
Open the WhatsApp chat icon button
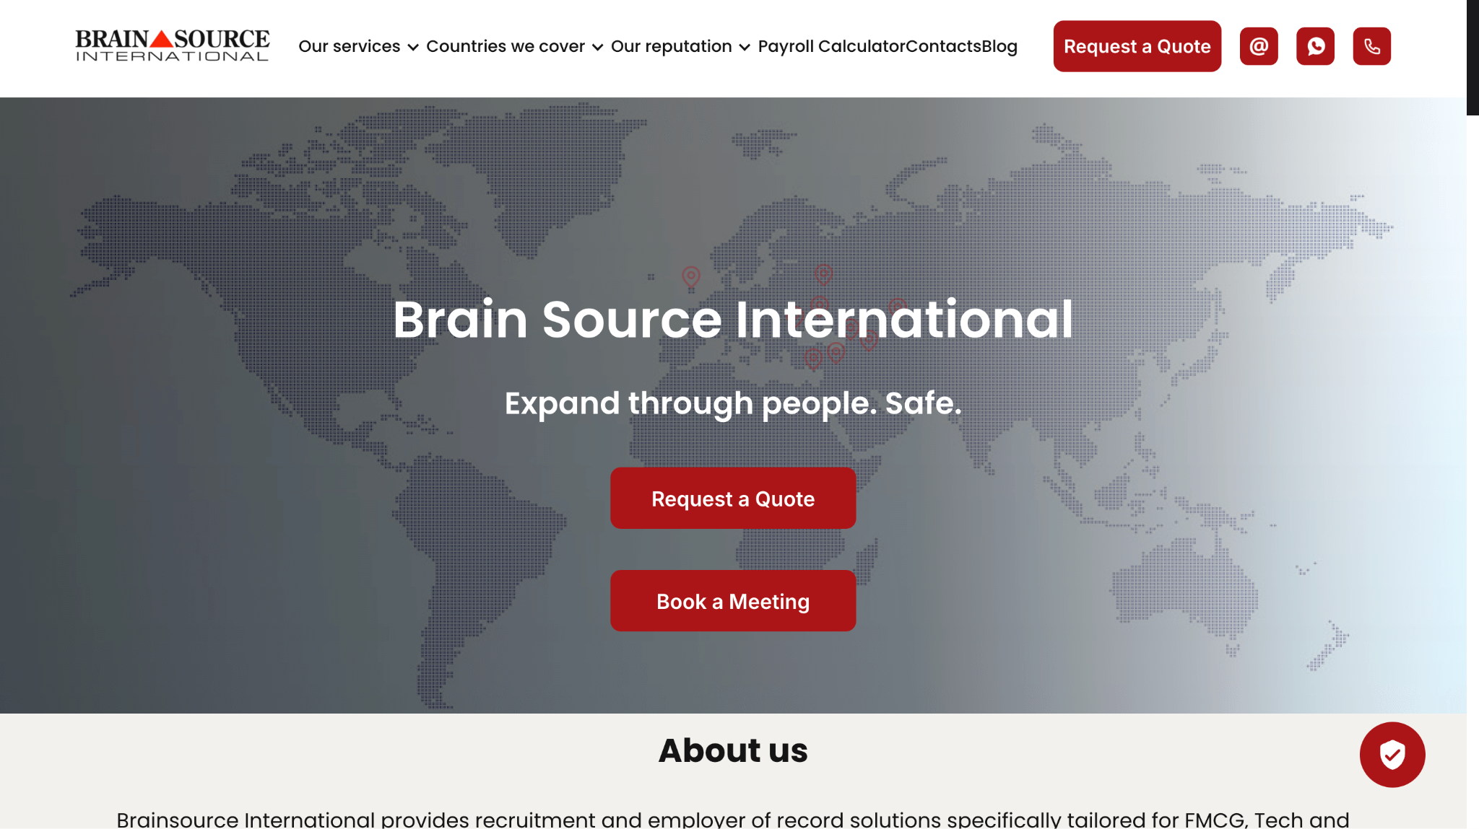tap(1315, 46)
